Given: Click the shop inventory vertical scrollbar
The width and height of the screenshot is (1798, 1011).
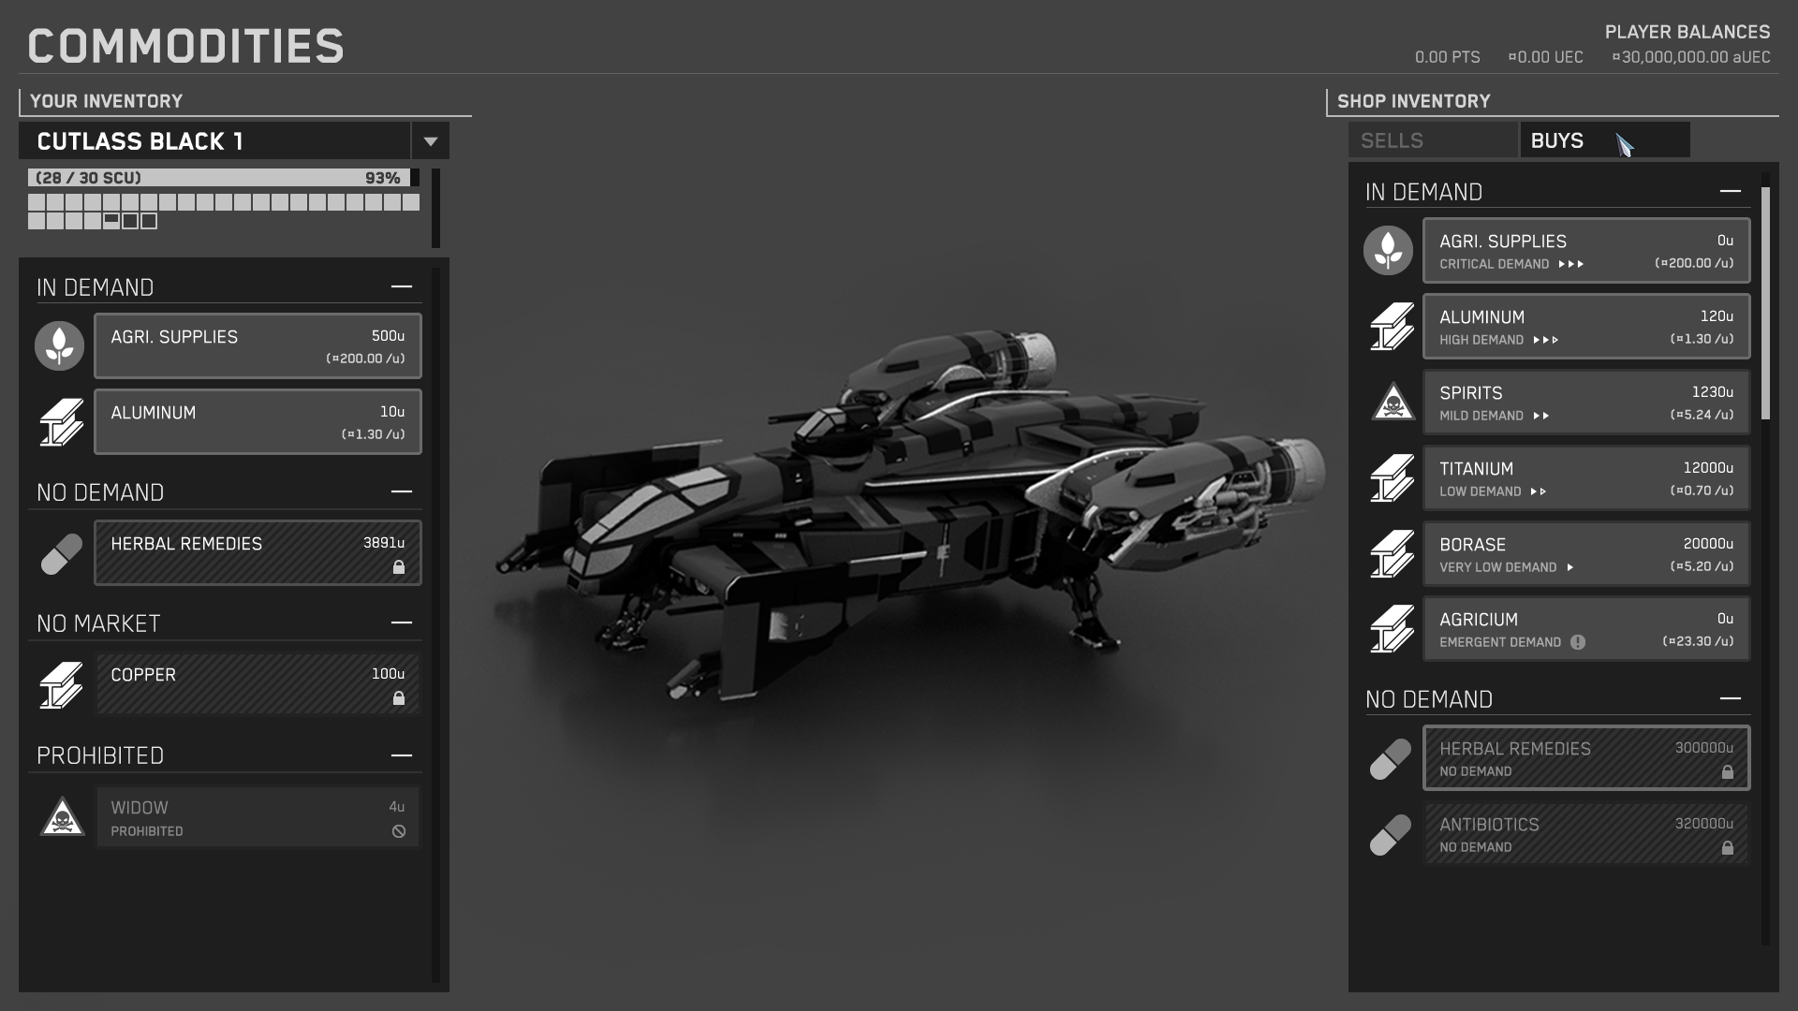Looking at the screenshot, I should point(1765,302).
